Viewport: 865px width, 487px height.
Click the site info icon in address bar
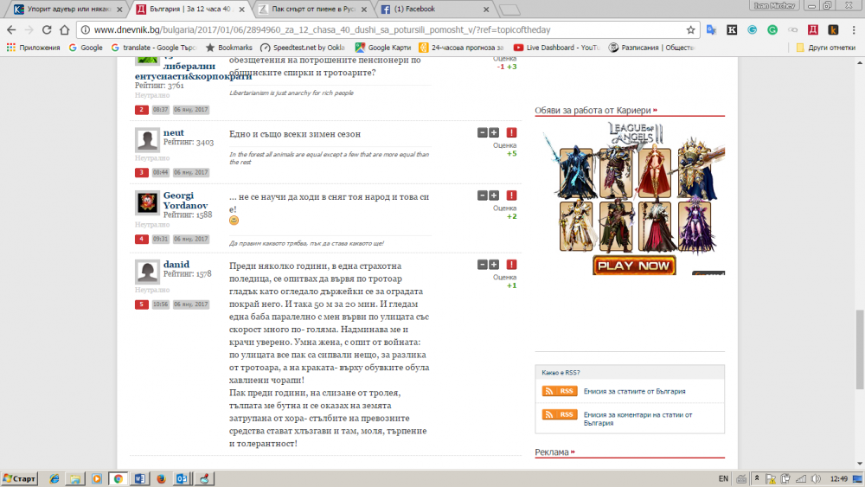[x=85, y=29]
